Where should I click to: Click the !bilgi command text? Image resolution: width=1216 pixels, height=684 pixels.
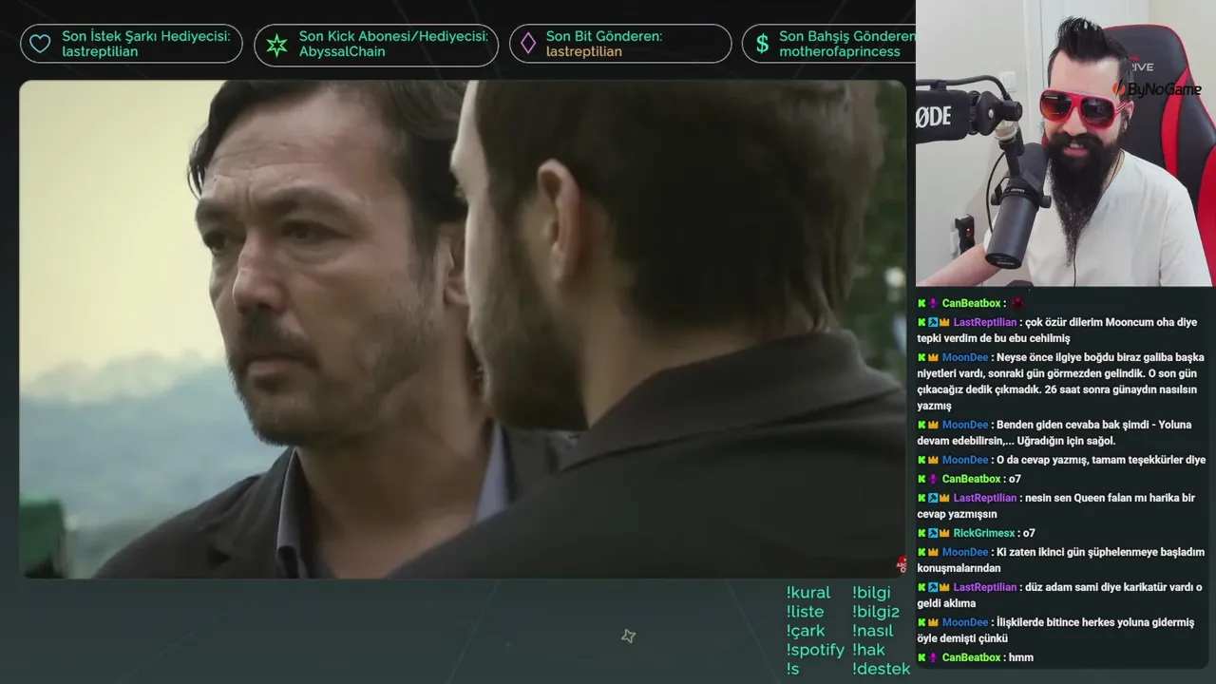(871, 593)
